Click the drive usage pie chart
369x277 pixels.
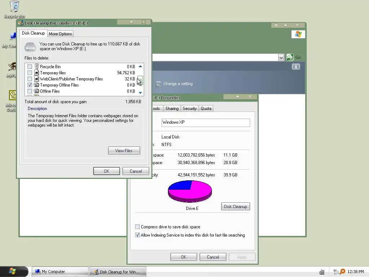point(190,191)
